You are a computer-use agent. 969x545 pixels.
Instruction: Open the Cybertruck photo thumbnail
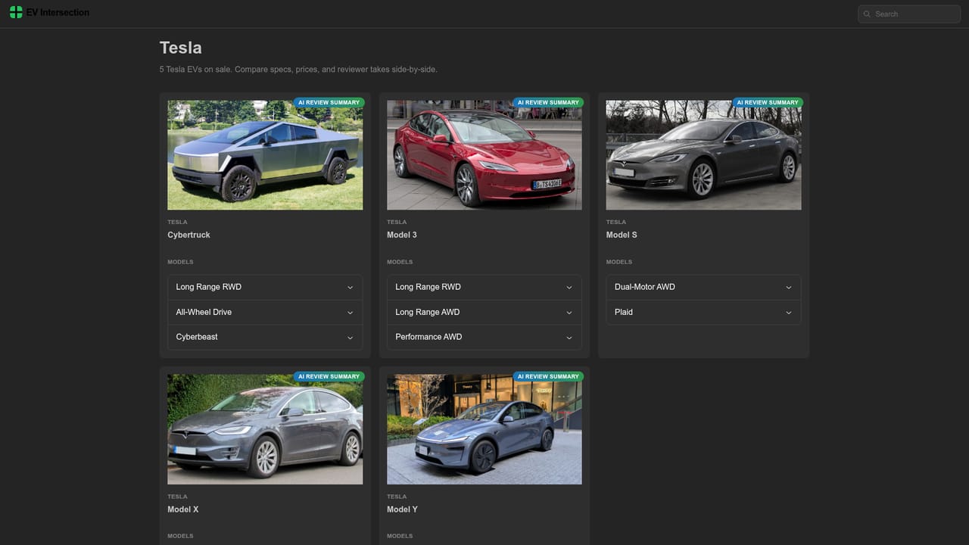(x=265, y=155)
